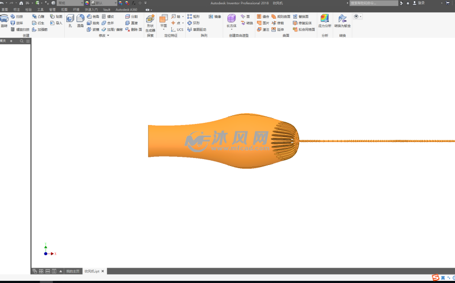Click the 抽壳 (Shell) tool

click(93, 23)
